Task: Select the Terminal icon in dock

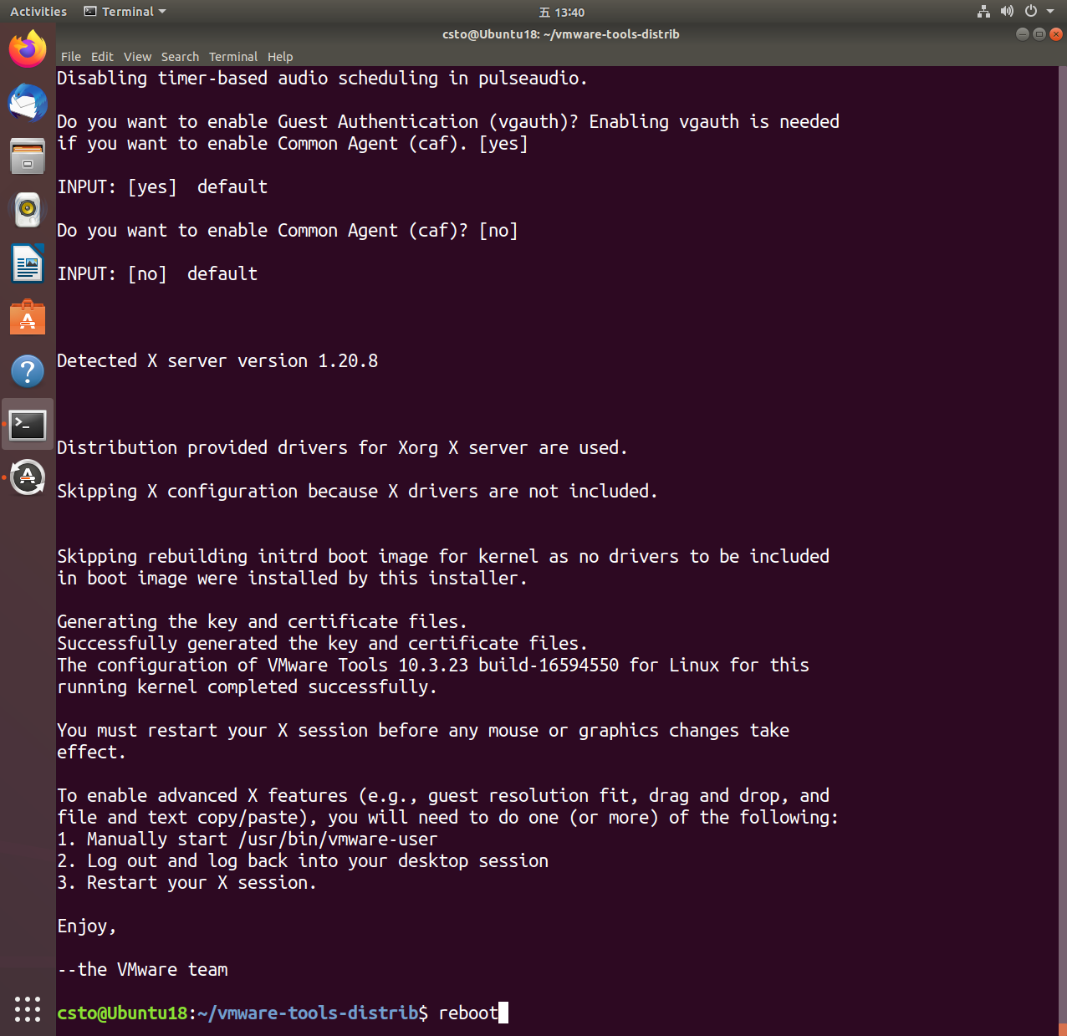Action: point(28,425)
